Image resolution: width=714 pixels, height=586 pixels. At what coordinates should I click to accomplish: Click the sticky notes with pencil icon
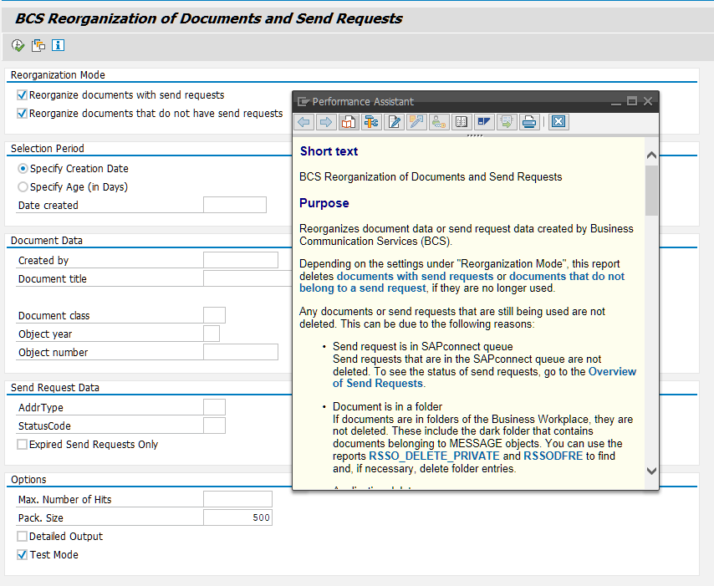point(416,122)
